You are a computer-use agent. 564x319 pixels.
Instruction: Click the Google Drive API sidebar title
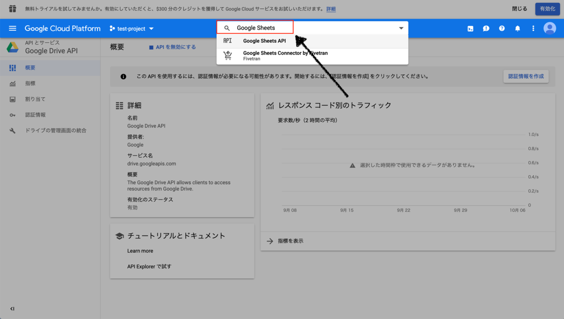51,51
